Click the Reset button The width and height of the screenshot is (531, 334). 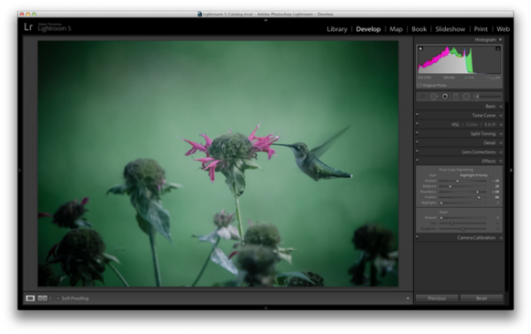coord(481,298)
